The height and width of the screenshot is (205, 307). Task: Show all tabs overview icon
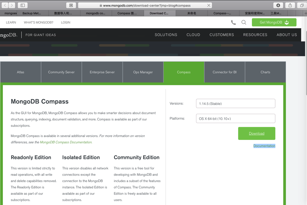point(302,5)
